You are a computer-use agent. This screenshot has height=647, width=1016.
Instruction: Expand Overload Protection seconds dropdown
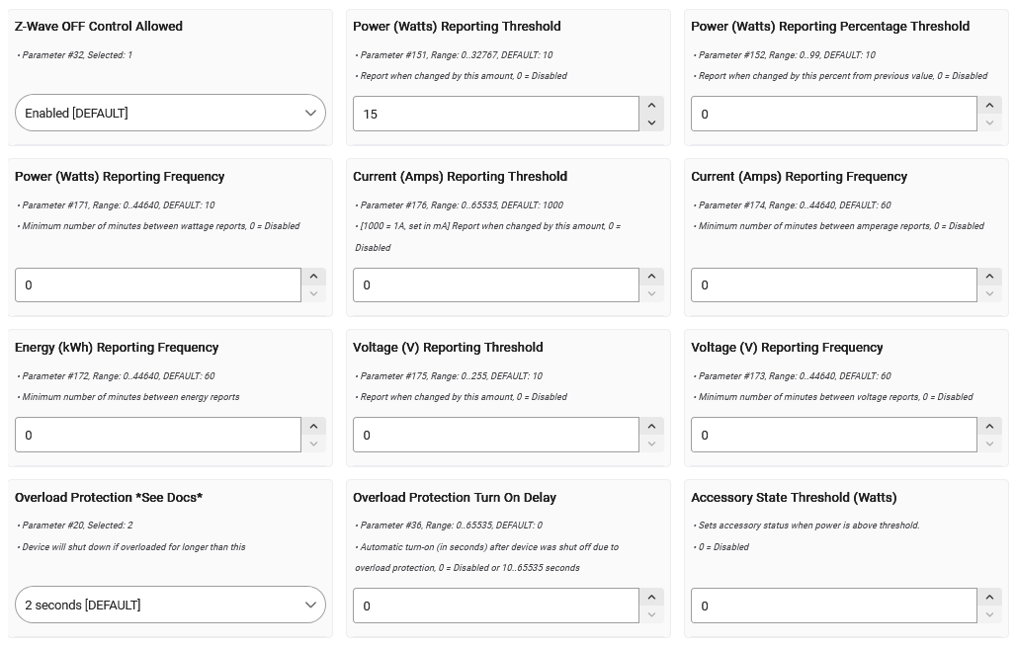tap(170, 605)
